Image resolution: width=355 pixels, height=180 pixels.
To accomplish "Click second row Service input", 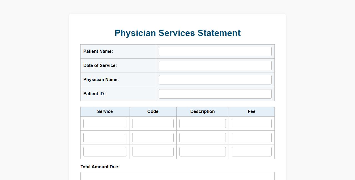I will pos(105,138).
